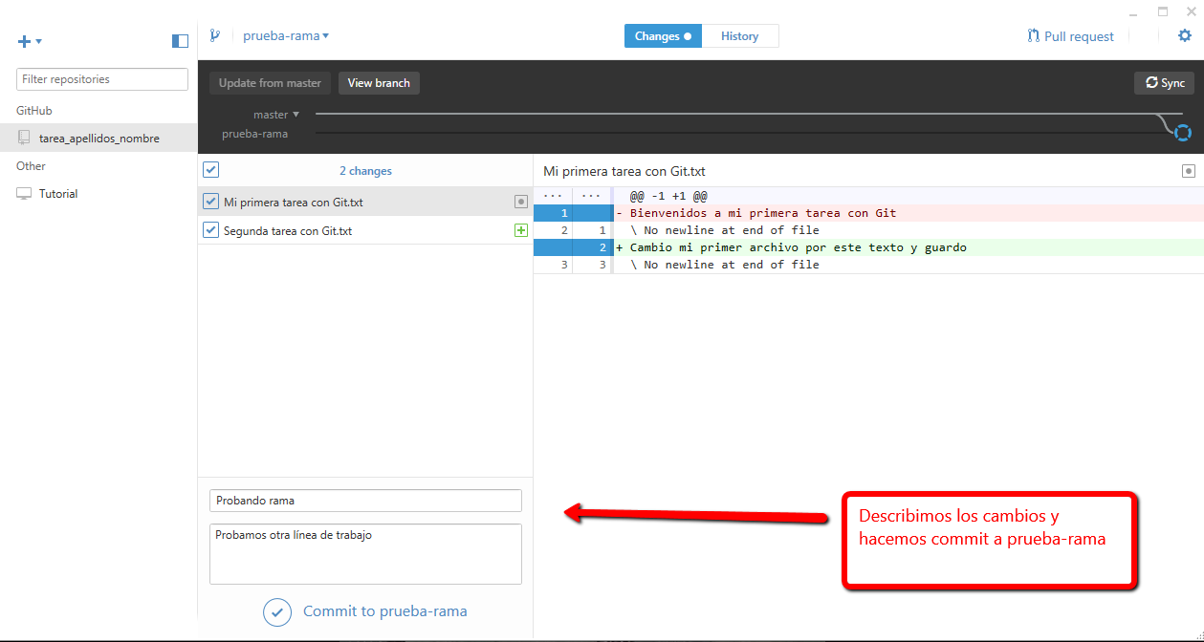Click the added line Cambio mi primer archivo
1204x642 pixels.
pyautogui.click(x=798, y=247)
